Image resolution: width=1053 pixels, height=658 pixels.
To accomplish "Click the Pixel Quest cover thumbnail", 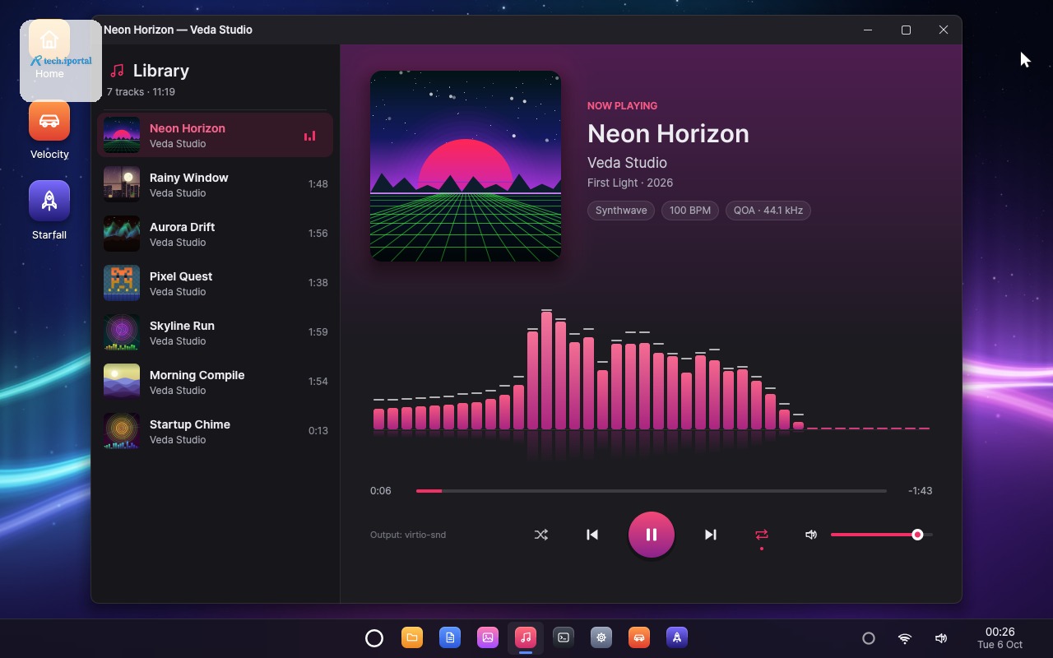I will pos(122,283).
